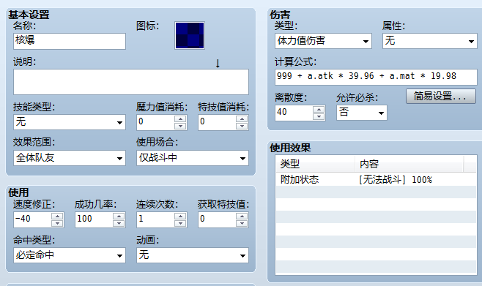Click the 速度修正 value field showing -40
The height and width of the screenshot is (286, 482).
point(32,219)
